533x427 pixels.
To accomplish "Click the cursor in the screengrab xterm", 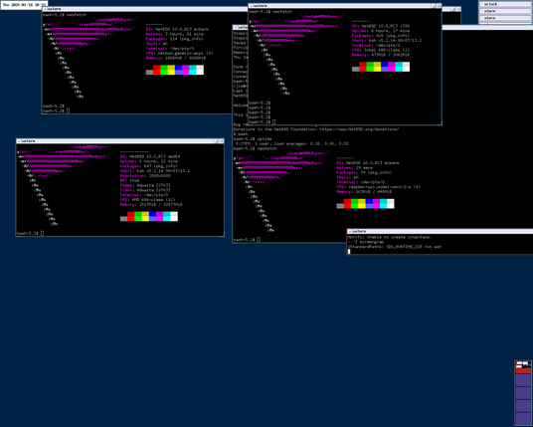I will coord(349,252).
